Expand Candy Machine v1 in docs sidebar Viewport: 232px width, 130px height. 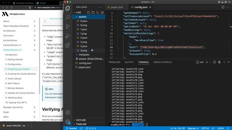tap(34, 45)
